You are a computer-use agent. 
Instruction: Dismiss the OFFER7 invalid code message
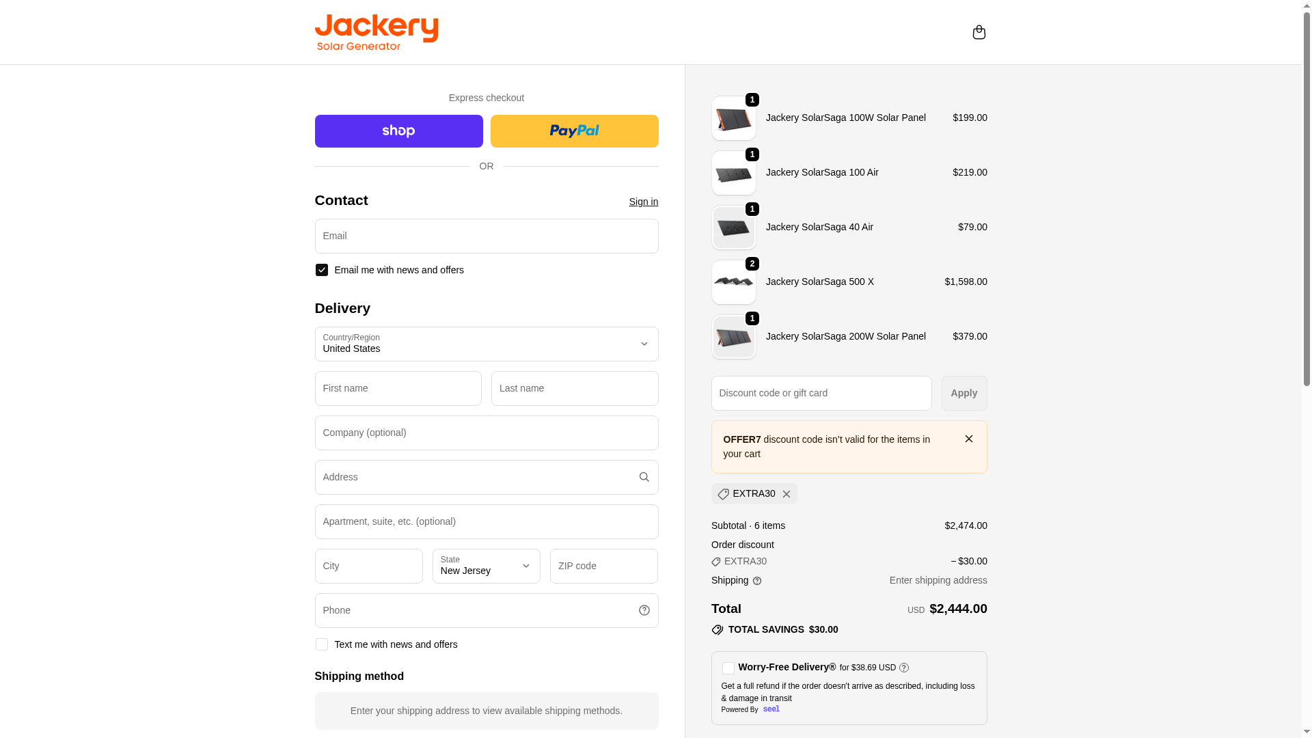point(968,439)
